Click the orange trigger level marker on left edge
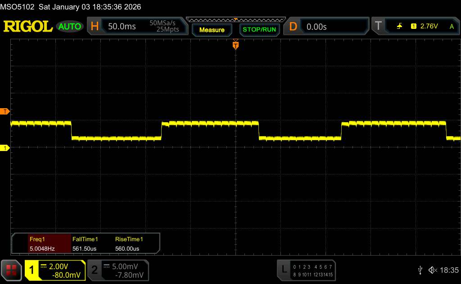This screenshot has height=284, width=461. tap(5, 111)
